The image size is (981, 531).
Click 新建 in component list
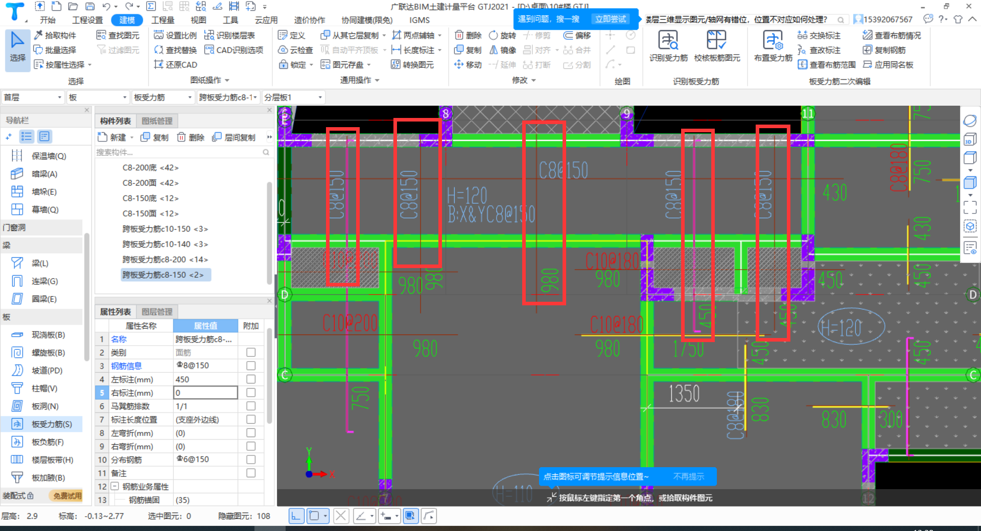112,137
